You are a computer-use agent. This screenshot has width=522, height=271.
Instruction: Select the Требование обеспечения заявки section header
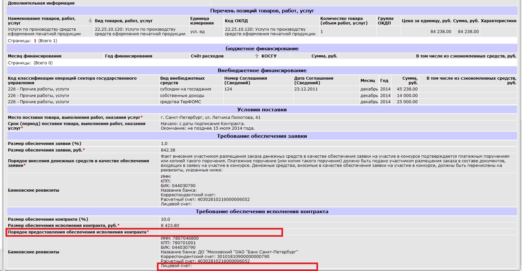click(x=262, y=136)
